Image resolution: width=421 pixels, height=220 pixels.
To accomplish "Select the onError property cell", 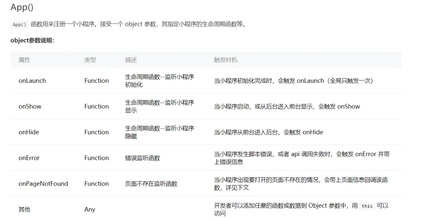I will pyautogui.click(x=29, y=158).
